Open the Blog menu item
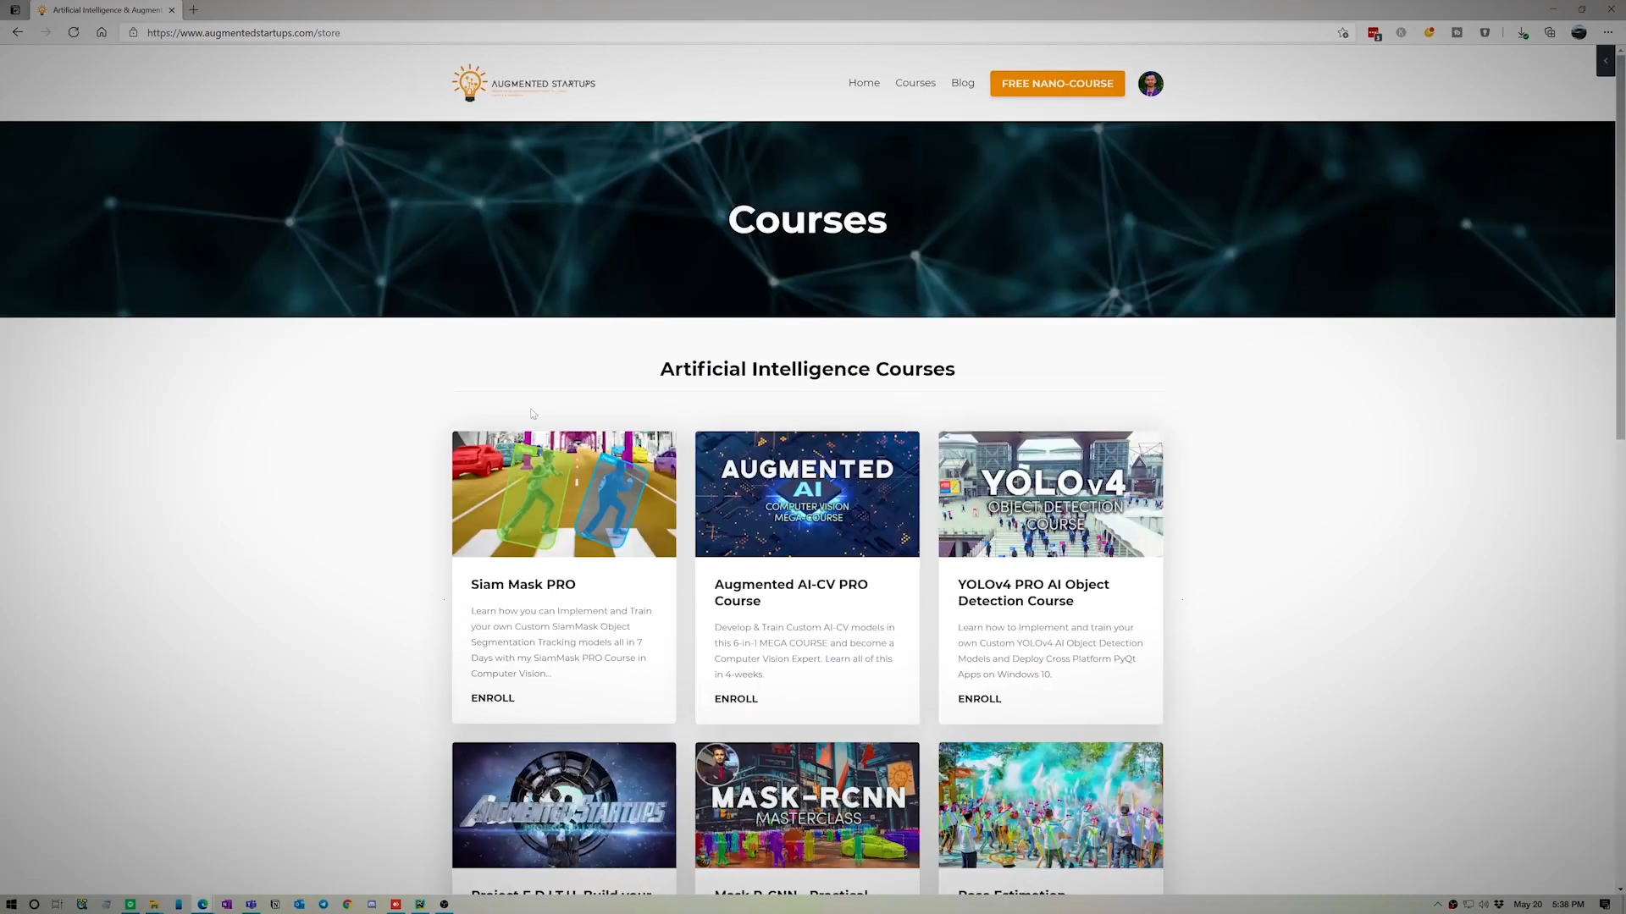Image resolution: width=1626 pixels, height=914 pixels. tap(962, 83)
